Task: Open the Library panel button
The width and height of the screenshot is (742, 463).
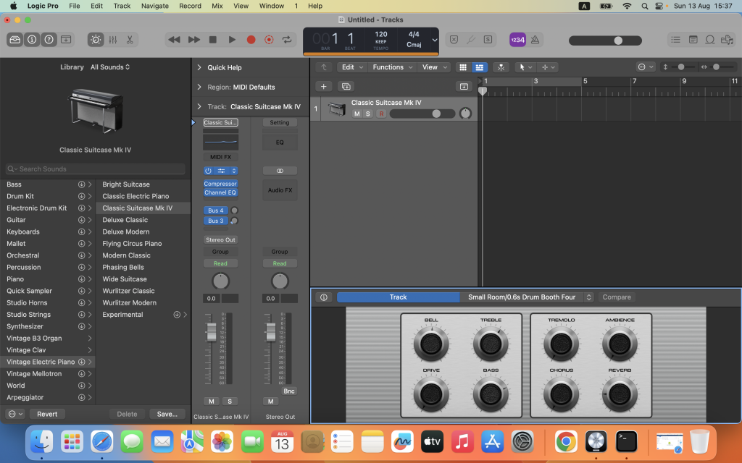Action: [x=15, y=40]
